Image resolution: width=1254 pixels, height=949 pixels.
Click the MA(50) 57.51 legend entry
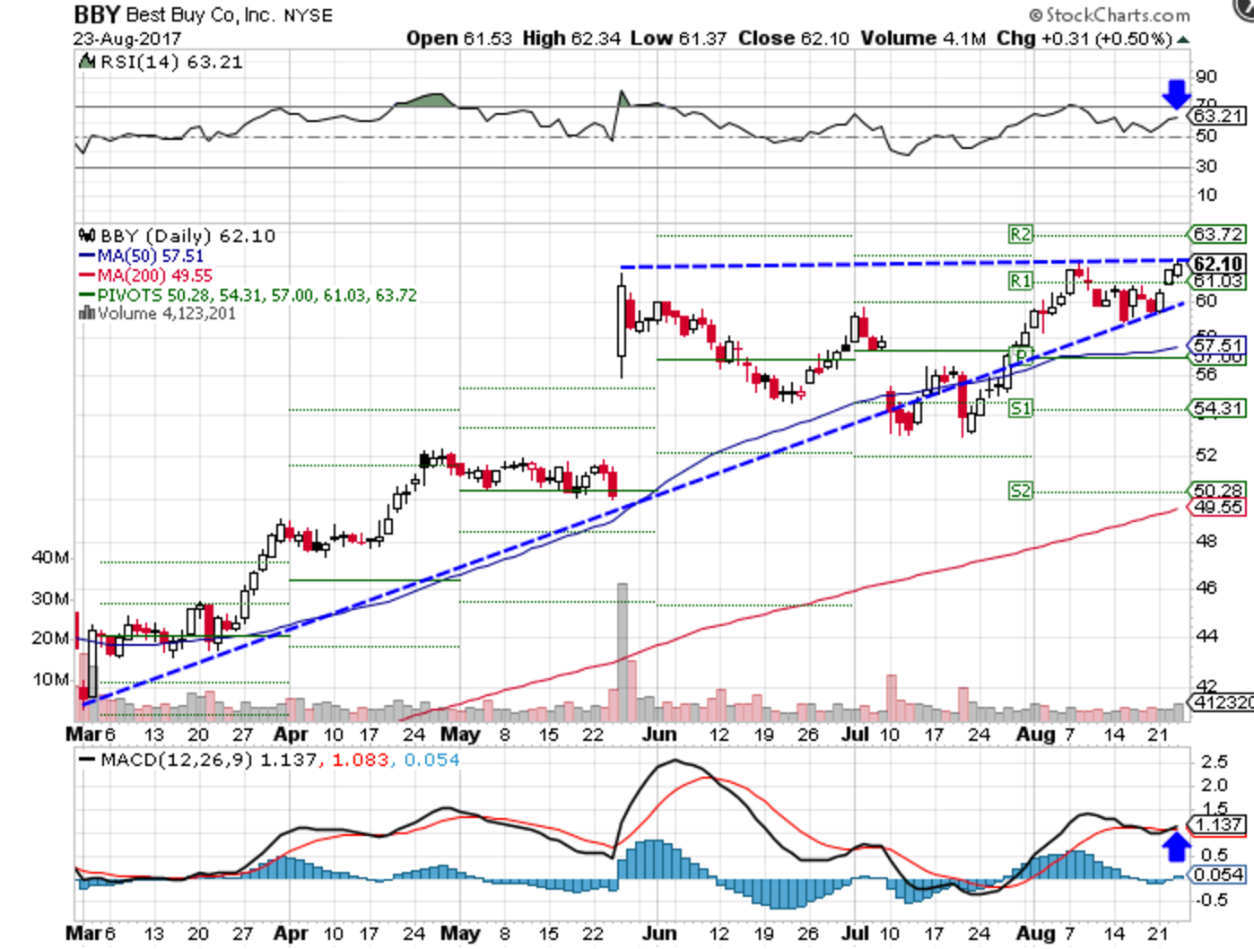(150, 257)
